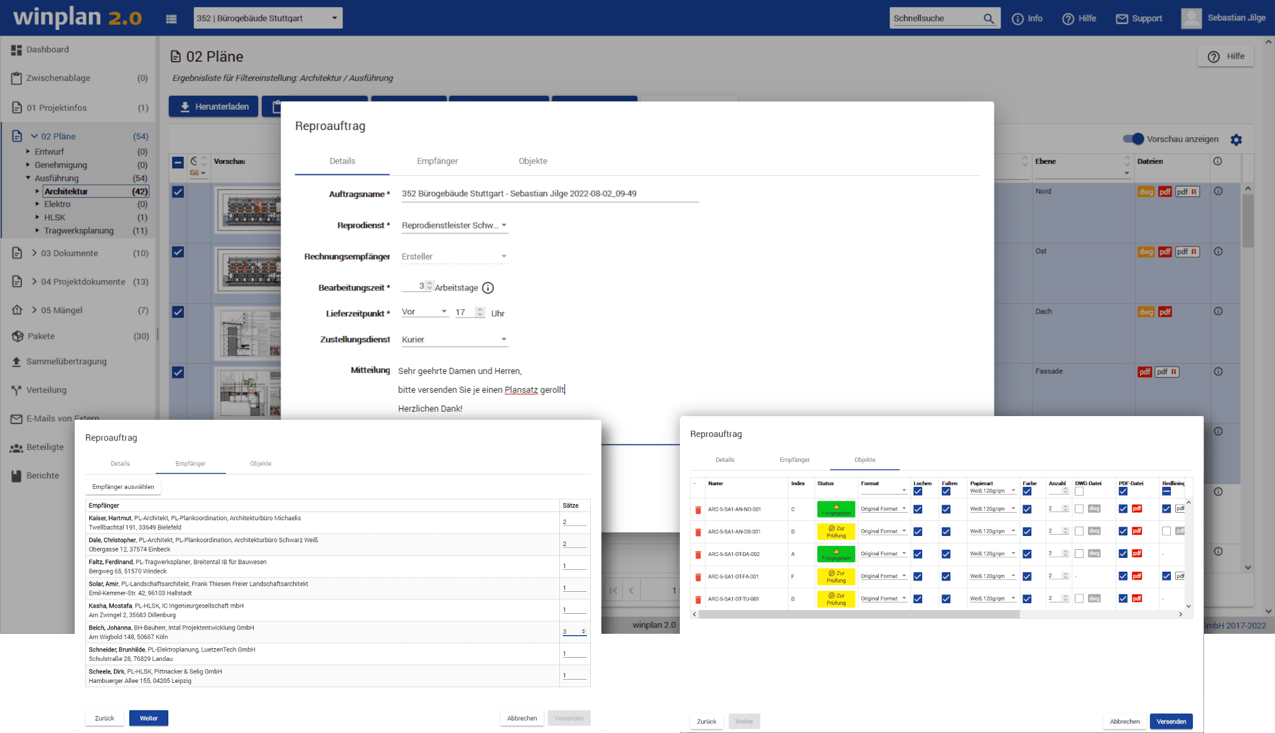Uncheck Falten for ARC-5-BA1-AN-OS-001

pos(946,532)
